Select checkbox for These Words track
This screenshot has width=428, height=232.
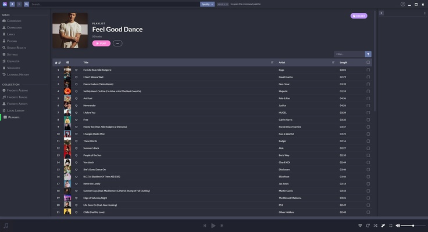click(368, 141)
